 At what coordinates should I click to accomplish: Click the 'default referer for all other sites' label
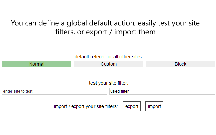(x=109, y=57)
